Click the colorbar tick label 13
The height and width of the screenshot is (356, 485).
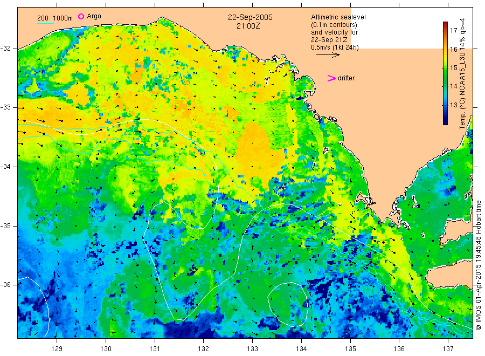tap(453, 105)
